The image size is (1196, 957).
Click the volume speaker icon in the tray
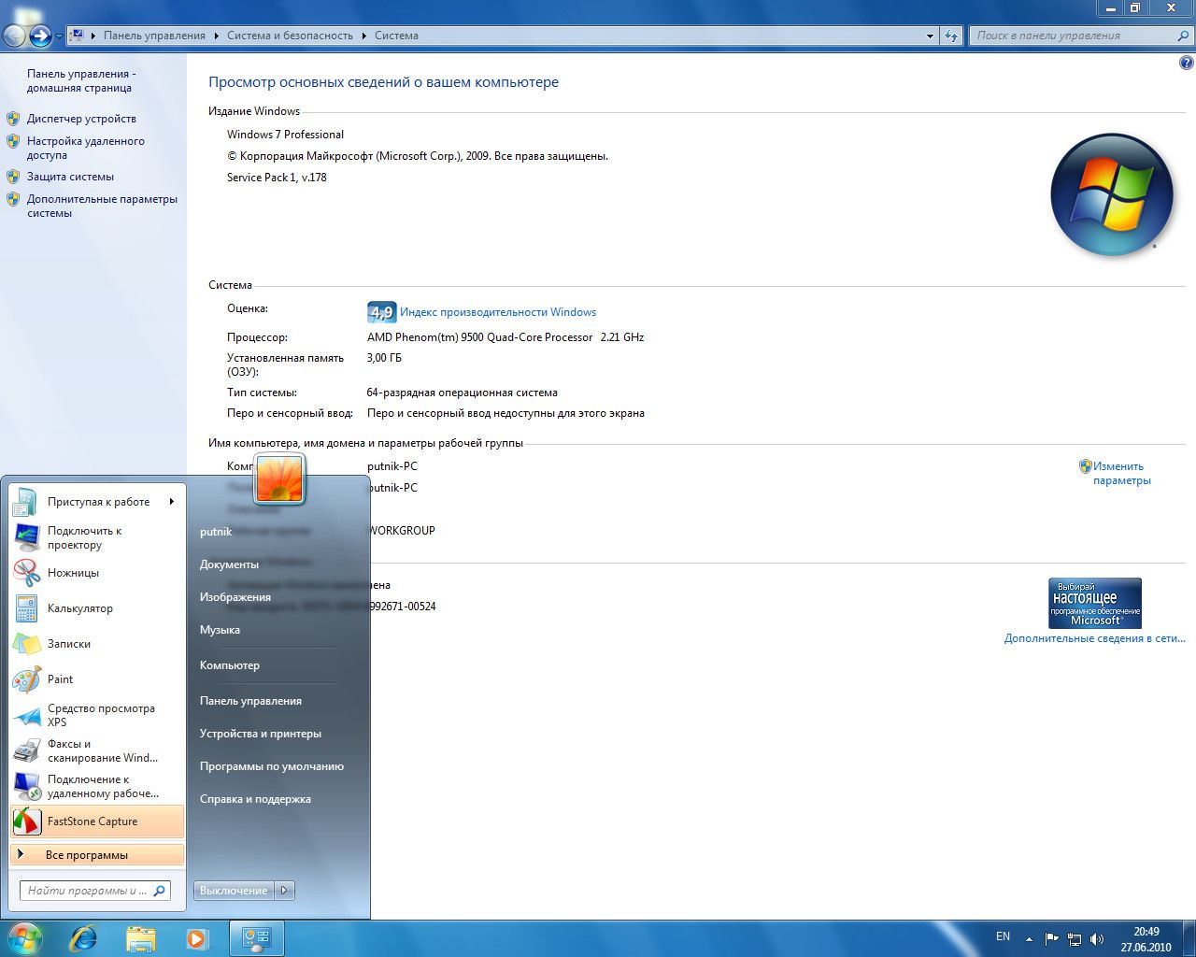tap(1097, 939)
